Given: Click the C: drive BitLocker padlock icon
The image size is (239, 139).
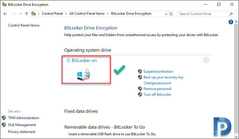Looking at the screenshot, I should tap(84, 74).
